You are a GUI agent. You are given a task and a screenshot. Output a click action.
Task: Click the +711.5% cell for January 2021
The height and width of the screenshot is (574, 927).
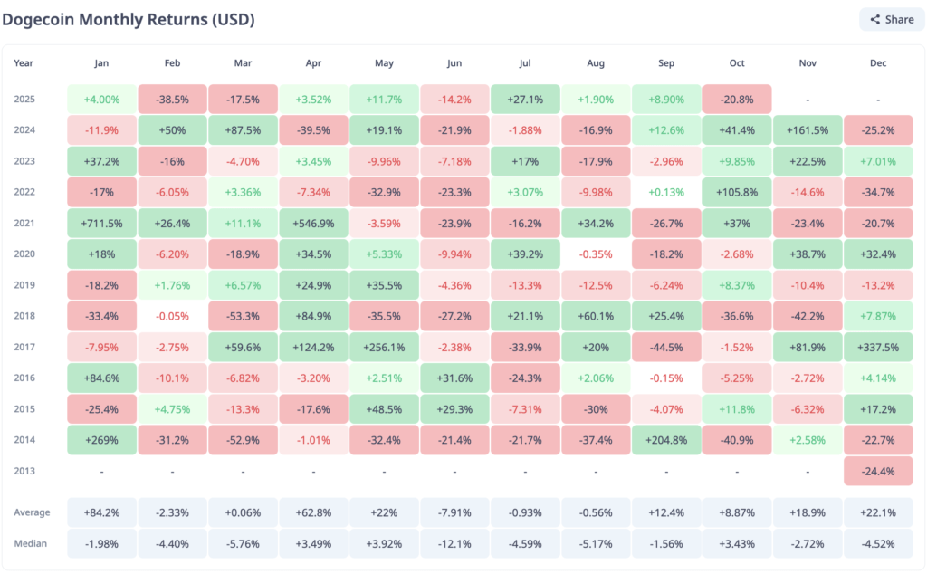click(101, 223)
